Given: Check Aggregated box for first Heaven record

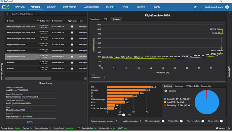Looking at the screenshot, I should pyautogui.click(x=72, y=63).
